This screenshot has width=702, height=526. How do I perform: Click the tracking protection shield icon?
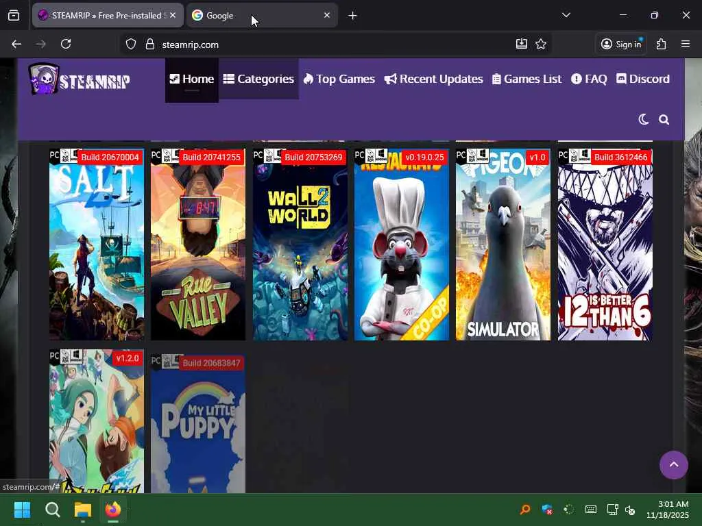tap(131, 45)
